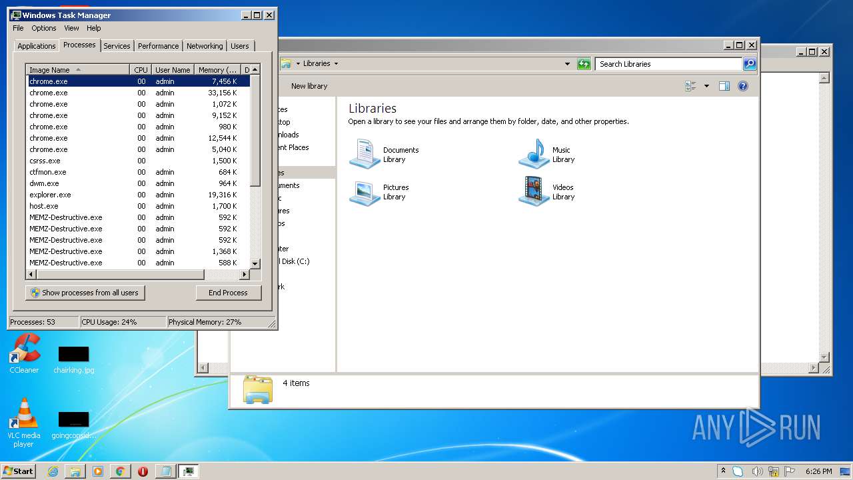Screen dimensions: 853x480
Task: Switch to Performance tab
Action: [159, 46]
